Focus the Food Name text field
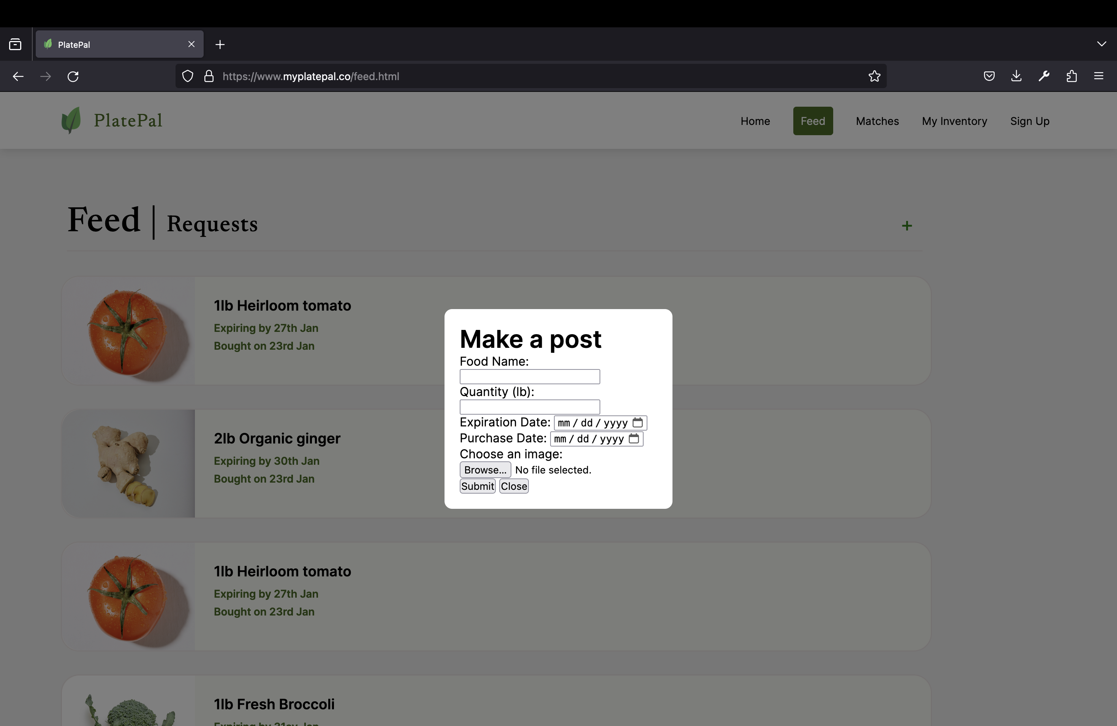The width and height of the screenshot is (1117, 726). tap(529, 377)
